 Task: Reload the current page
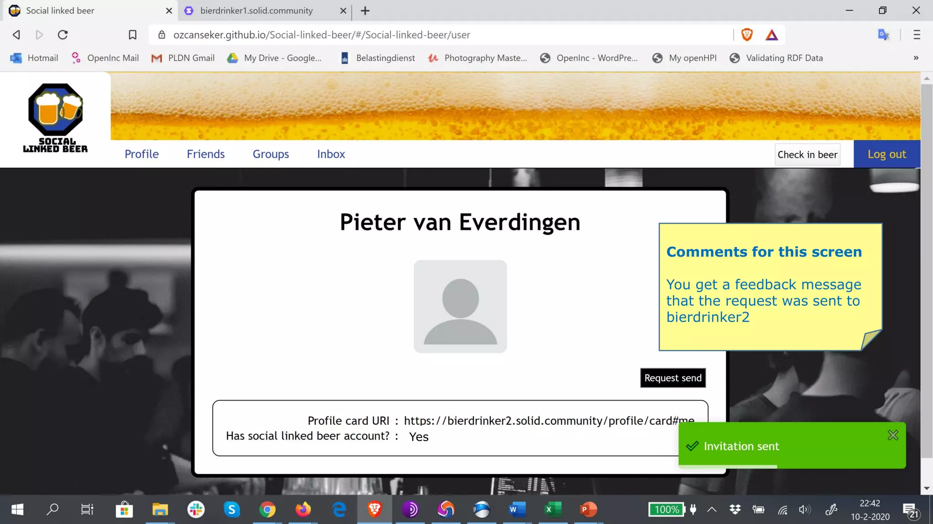(63, 35)
